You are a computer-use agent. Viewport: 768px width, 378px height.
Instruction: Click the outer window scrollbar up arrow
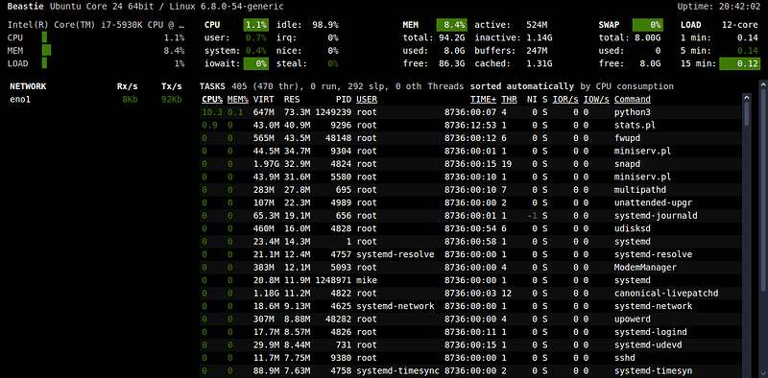[x=763, y=85]
